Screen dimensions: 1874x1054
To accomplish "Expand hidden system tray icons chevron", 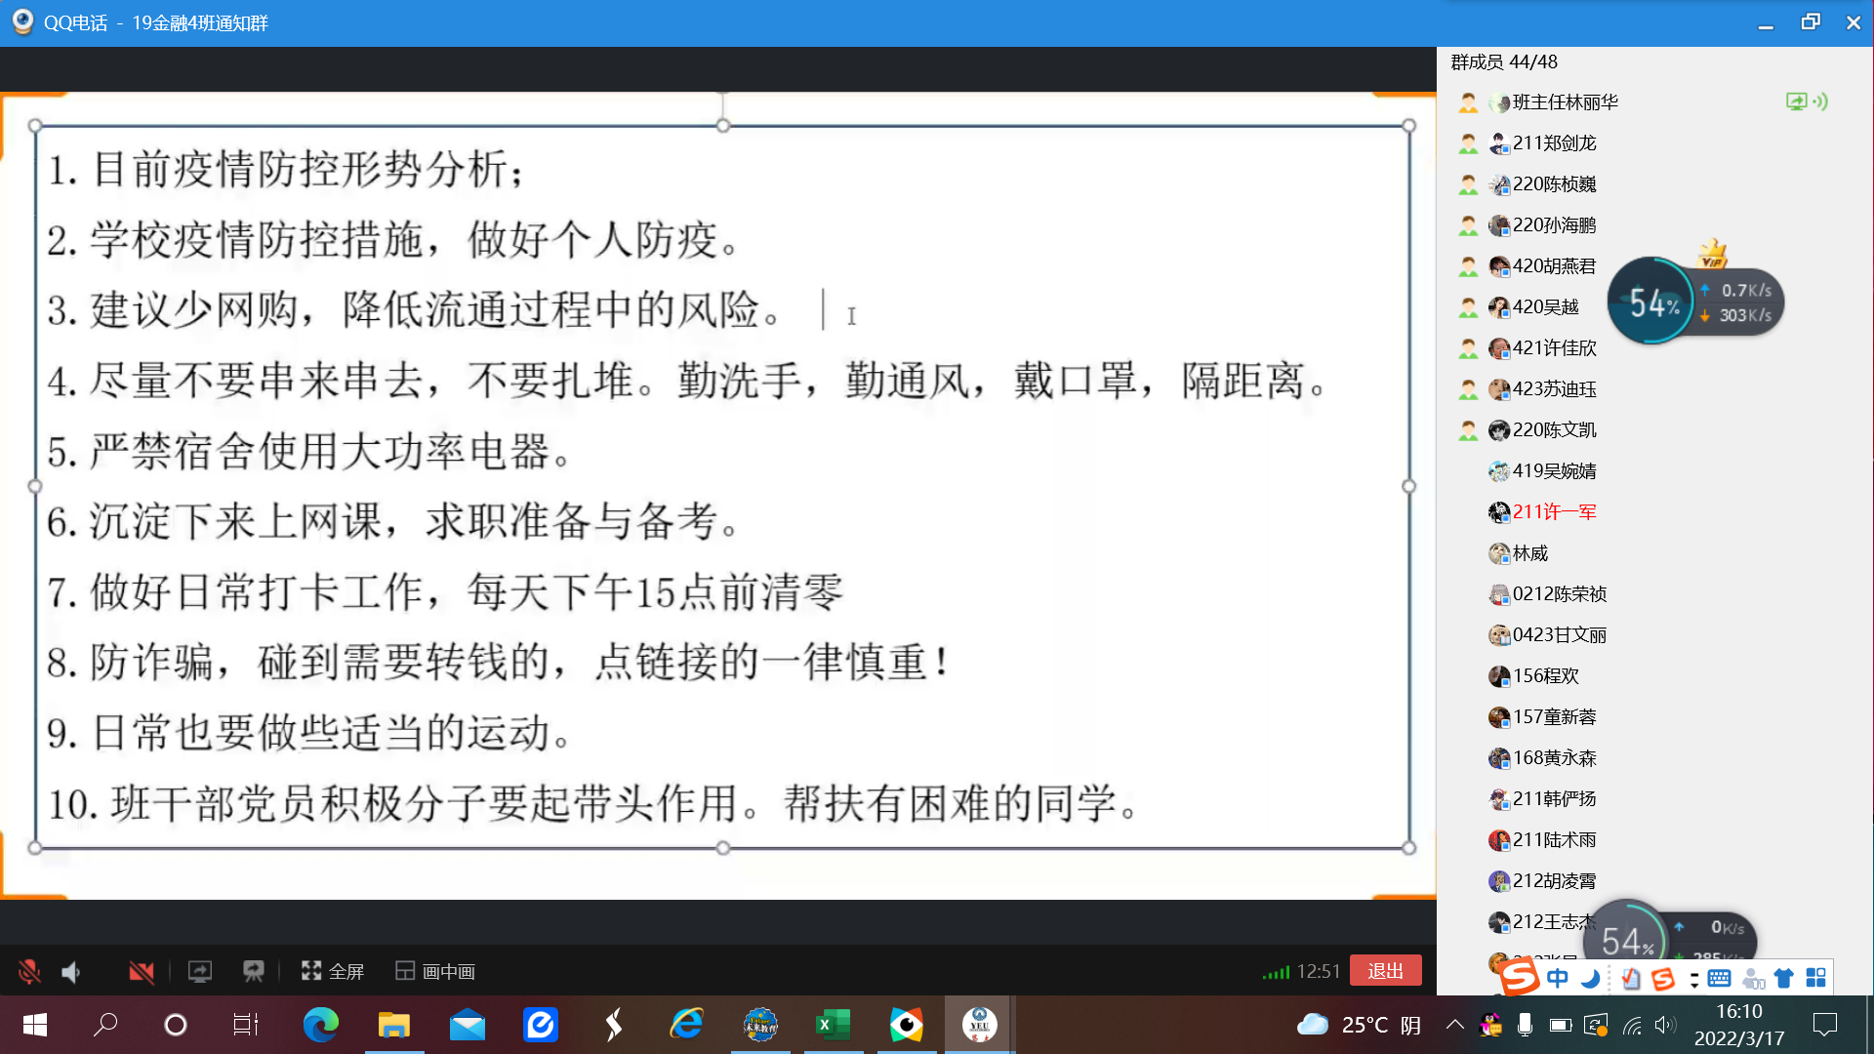I will click(x=1454, y=1025).
